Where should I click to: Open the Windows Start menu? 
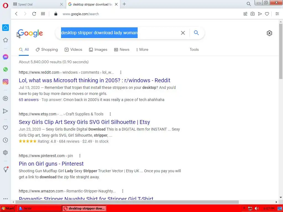[x=7, y=208]
